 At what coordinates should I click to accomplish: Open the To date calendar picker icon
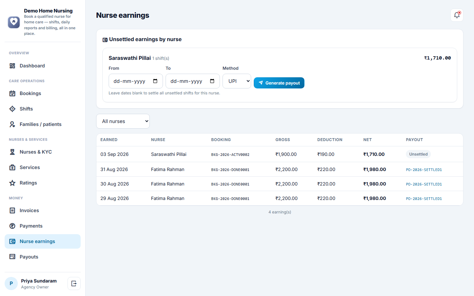coord(212,81)
